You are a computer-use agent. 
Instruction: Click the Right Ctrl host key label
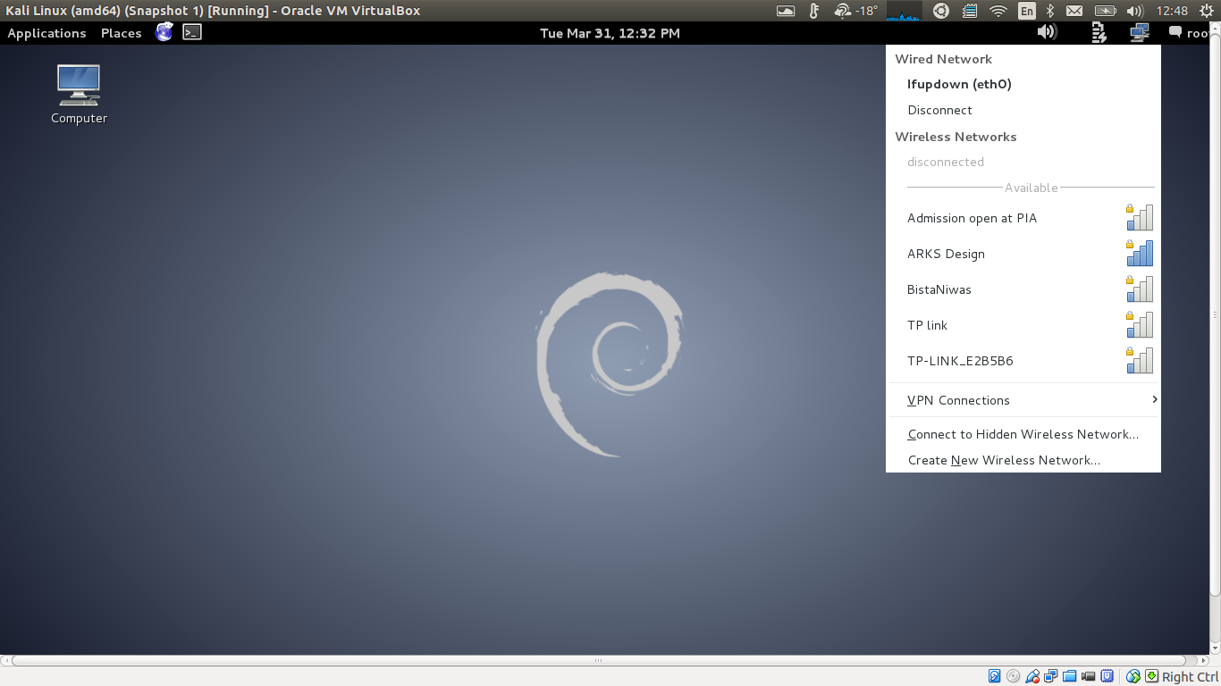1190,676
